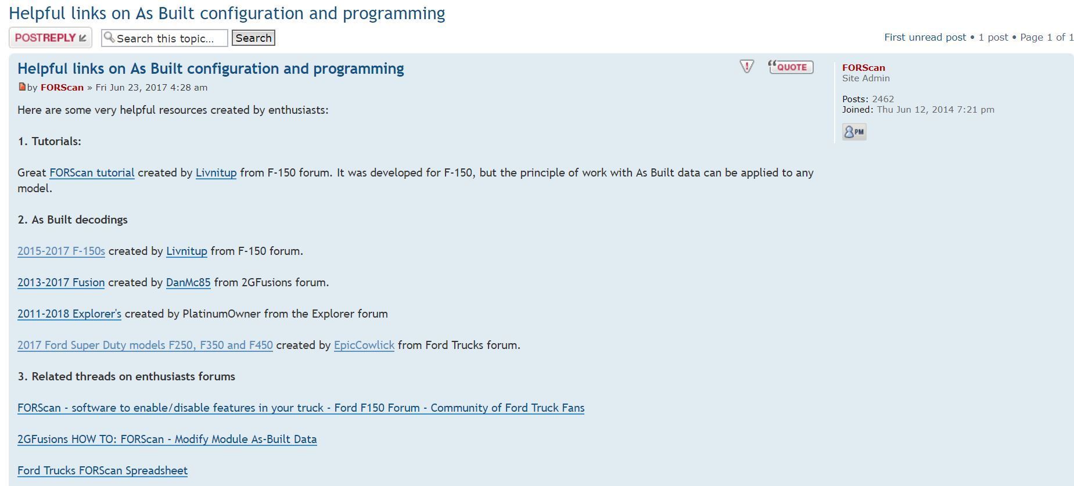Click the post date "Fri Jun 23, 2017"
The image size is (1074, 486).
tap(152, 88)
